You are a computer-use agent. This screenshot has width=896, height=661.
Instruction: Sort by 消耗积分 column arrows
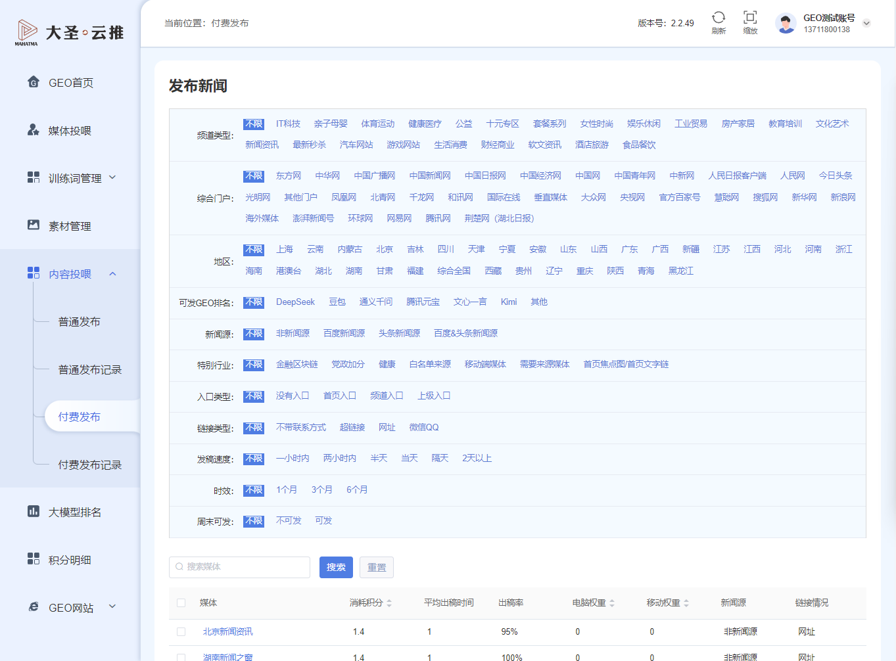(x=389, y=603)
